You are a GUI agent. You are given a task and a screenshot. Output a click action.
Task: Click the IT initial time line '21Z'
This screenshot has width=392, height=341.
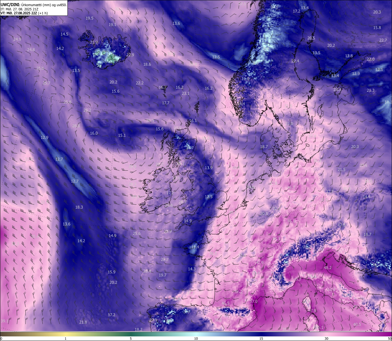(x=36, y=9)
